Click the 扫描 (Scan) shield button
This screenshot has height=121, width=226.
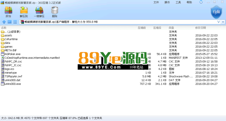point(216,12)
